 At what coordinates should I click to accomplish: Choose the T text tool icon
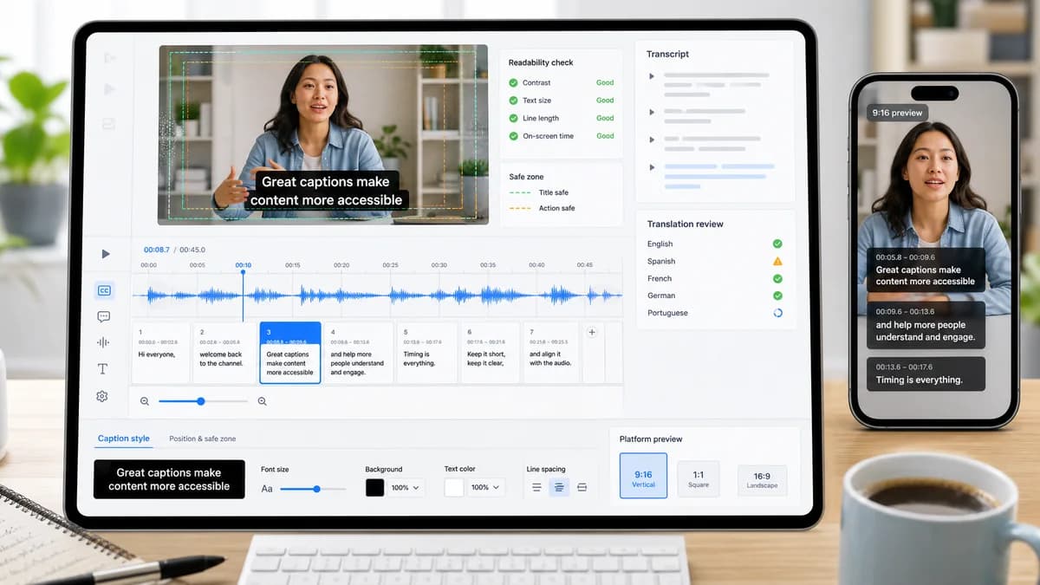(102, 369)
